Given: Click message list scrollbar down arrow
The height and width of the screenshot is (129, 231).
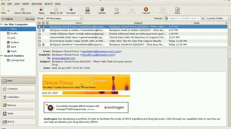Looking at the screenshot, I should click(230, 46).
